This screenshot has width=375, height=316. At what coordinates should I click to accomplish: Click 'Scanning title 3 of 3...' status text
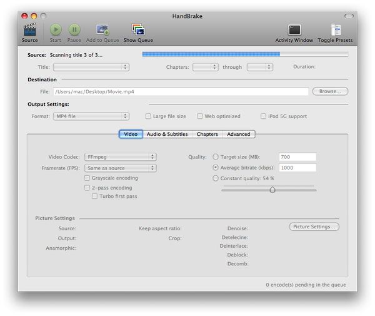pyautogui.click(x=76, y=55)
